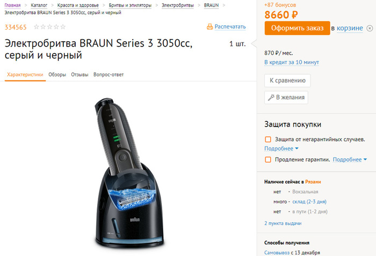Click the magic wand icon in В желания
This screenshot has width=376, height=256.
tap(271, 97)
